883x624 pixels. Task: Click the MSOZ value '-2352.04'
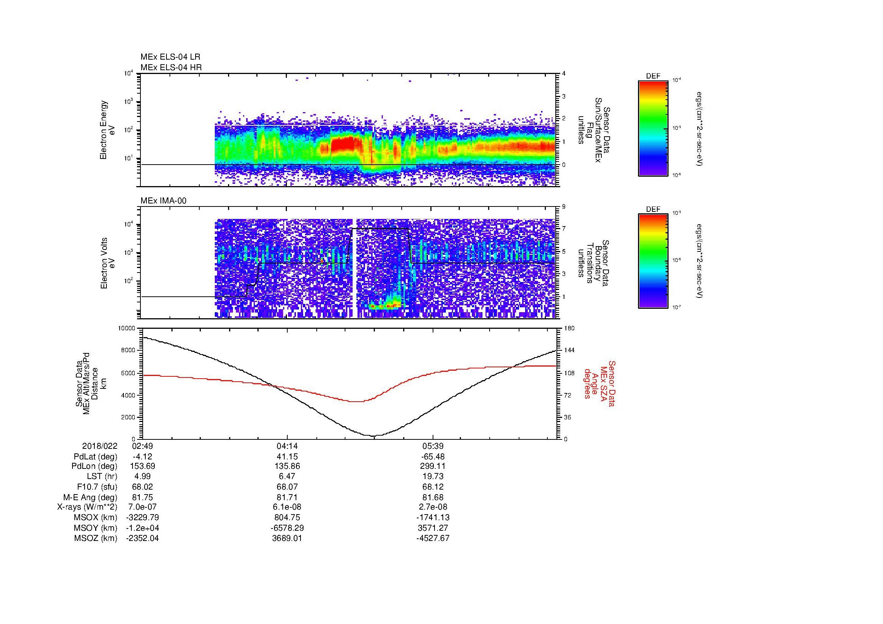[x=142, y=538]
